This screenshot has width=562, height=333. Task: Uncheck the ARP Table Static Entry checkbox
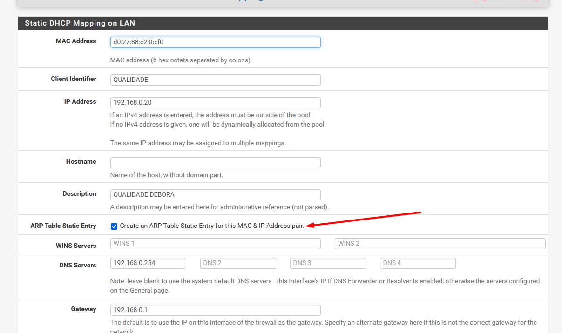point(114,226)
